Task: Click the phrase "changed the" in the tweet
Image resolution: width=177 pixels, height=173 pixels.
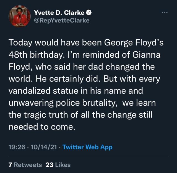Action: (137, 67)
